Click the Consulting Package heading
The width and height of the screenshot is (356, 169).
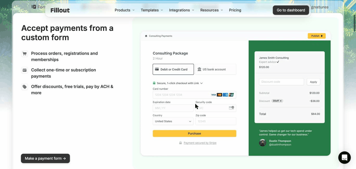(x=170, y=53)
